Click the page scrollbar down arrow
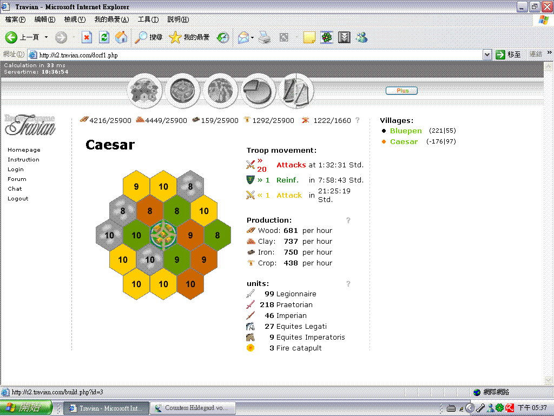Viewport: 554px width, 416px height. point(549,380)
